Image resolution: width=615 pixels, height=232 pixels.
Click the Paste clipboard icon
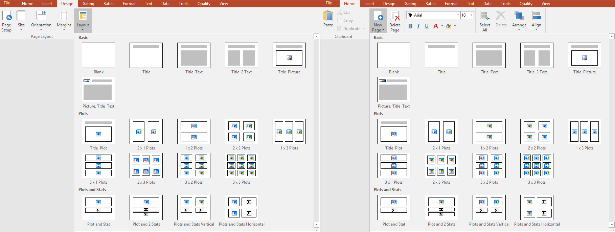click(x=328, y=16)
